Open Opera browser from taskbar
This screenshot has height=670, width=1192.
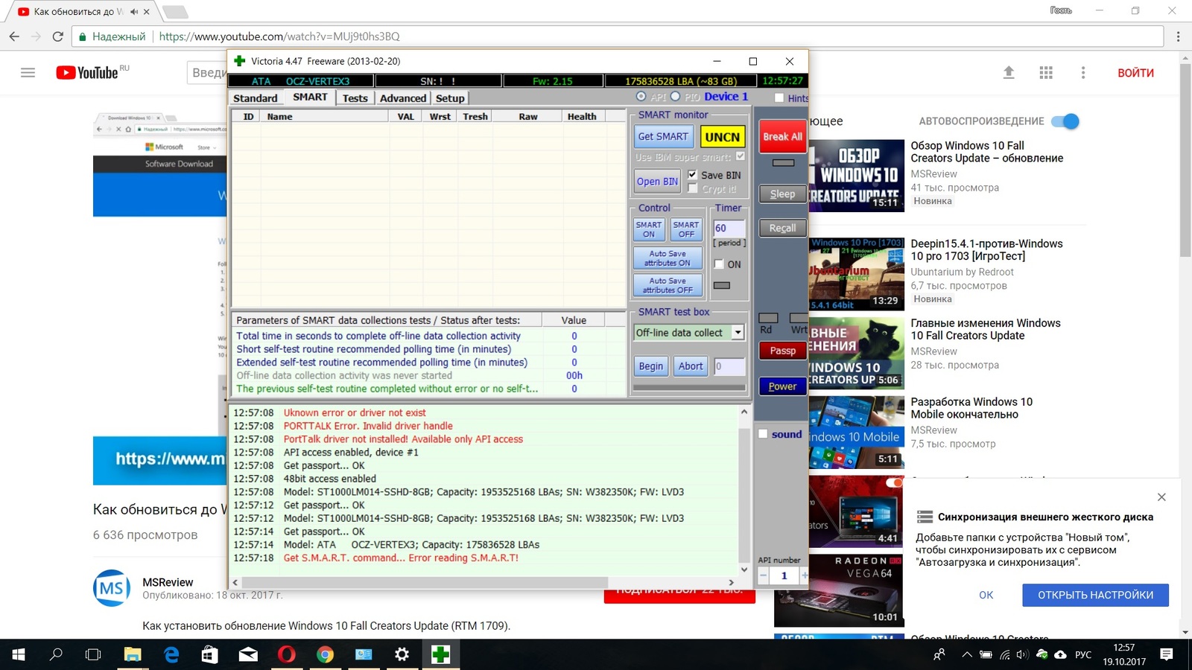pyautogui.click(x=287, y=654)
